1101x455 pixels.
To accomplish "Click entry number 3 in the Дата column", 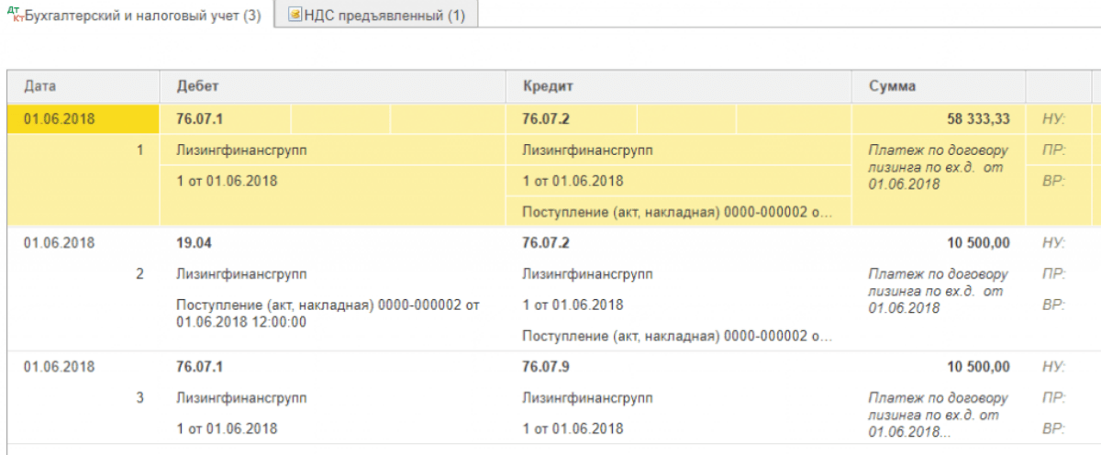I will (x=139, y=398).
